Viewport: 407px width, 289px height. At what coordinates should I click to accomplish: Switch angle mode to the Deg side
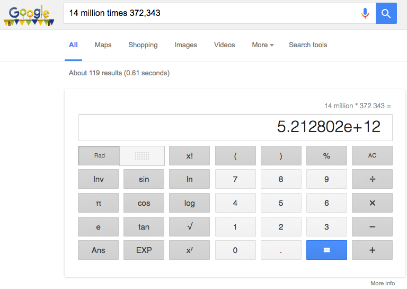click(x=142, y=156)
